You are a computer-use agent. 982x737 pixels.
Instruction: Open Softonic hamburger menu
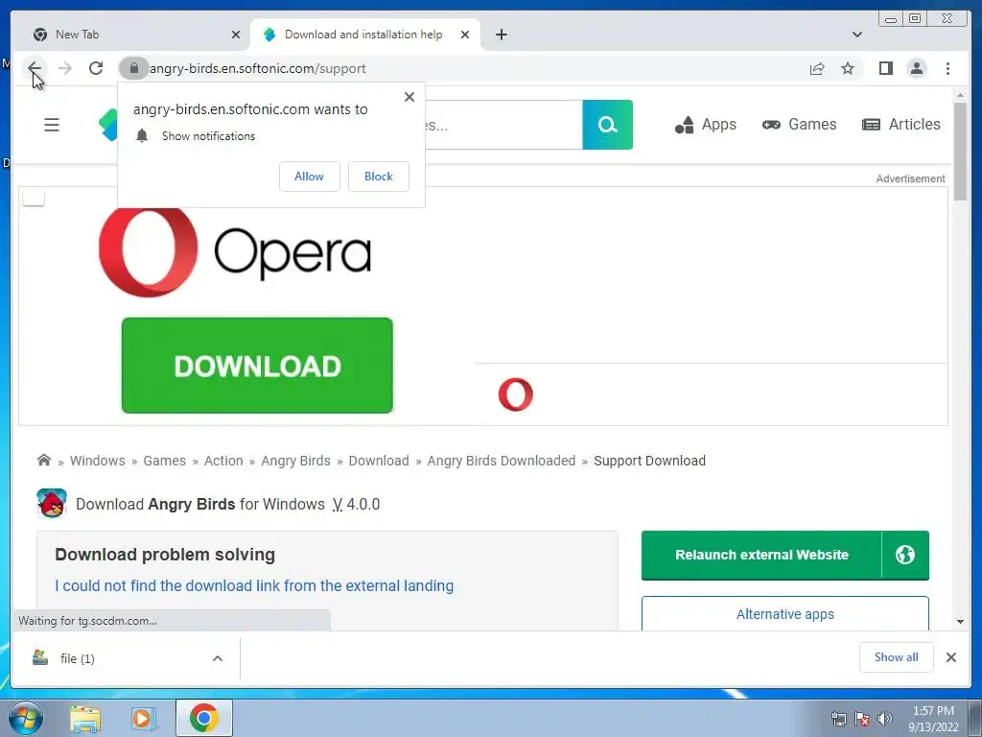52,125
